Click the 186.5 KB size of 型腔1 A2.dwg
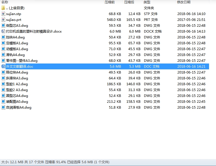This screenshot has height=166, width=216. [x=114, y=84]
